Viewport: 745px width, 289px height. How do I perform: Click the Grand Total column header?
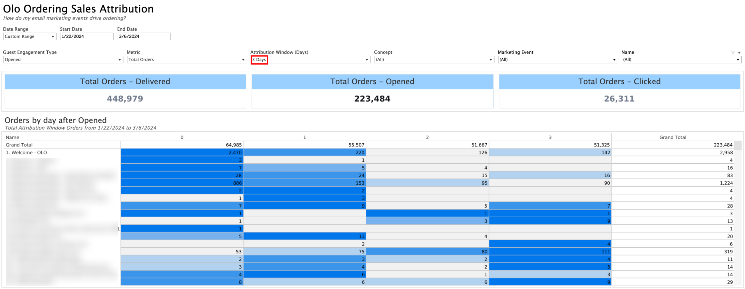tap(673, 137)
